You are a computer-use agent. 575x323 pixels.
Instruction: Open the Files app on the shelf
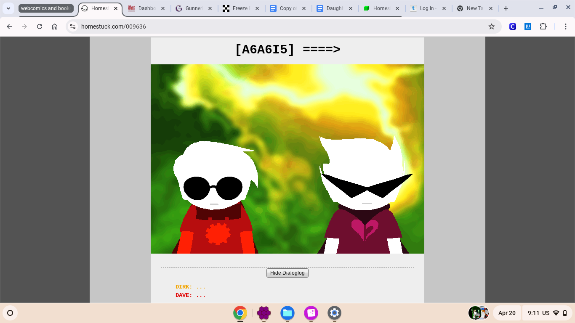click(287, 313)
